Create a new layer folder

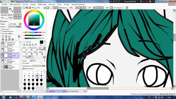[9, 37]
